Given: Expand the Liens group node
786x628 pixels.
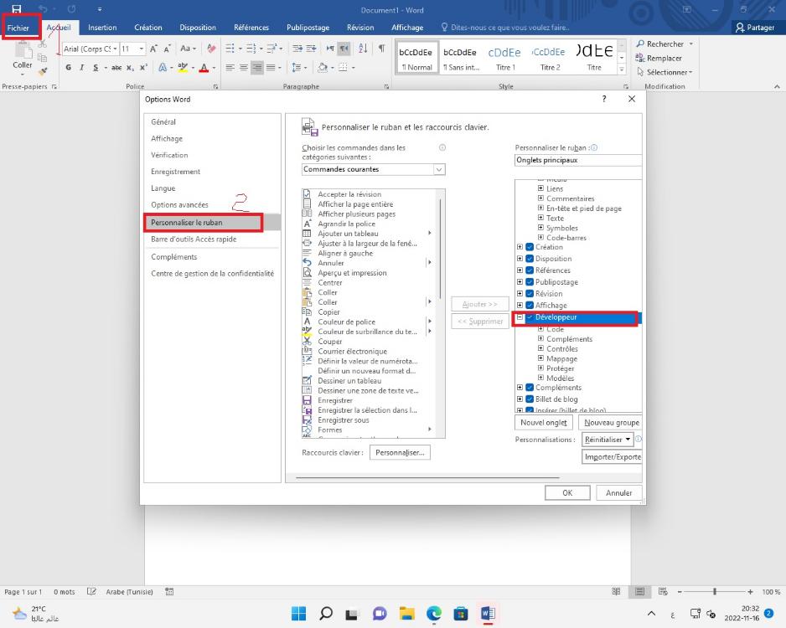Looking at the screenshot, I should tap(540, 188).
